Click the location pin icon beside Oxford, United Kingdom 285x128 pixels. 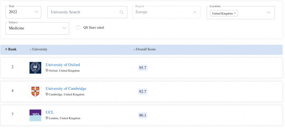[x=47, y=71]
